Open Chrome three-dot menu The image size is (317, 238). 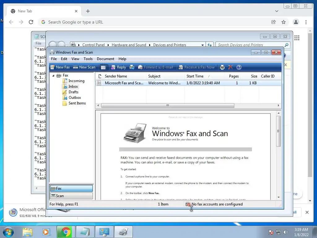306,22
